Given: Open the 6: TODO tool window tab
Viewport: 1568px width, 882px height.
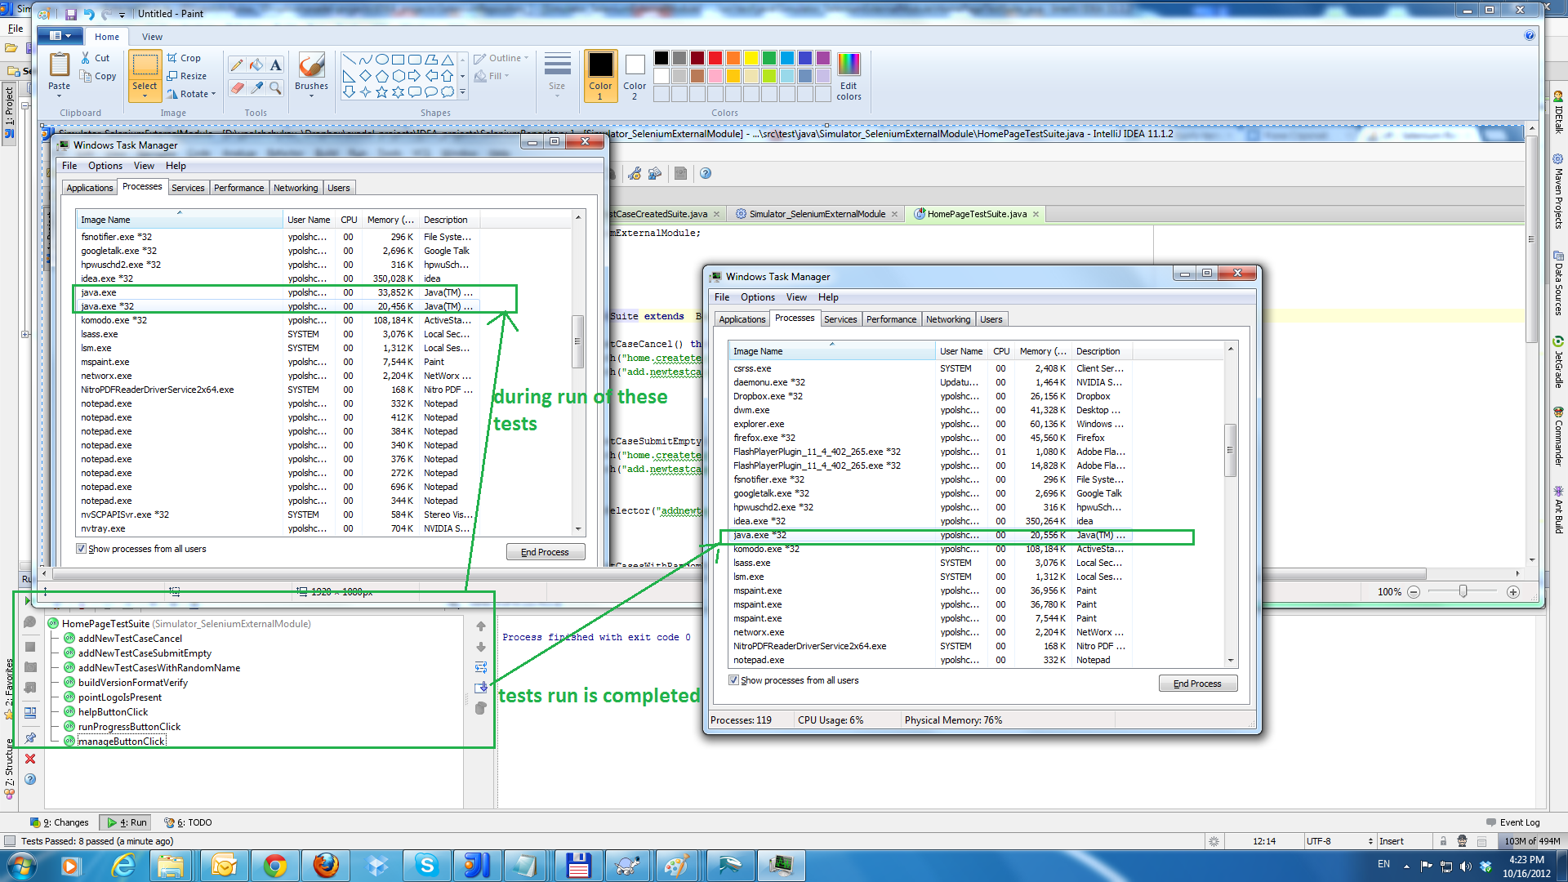Looking at the screenshot, I should click(189, 822).
